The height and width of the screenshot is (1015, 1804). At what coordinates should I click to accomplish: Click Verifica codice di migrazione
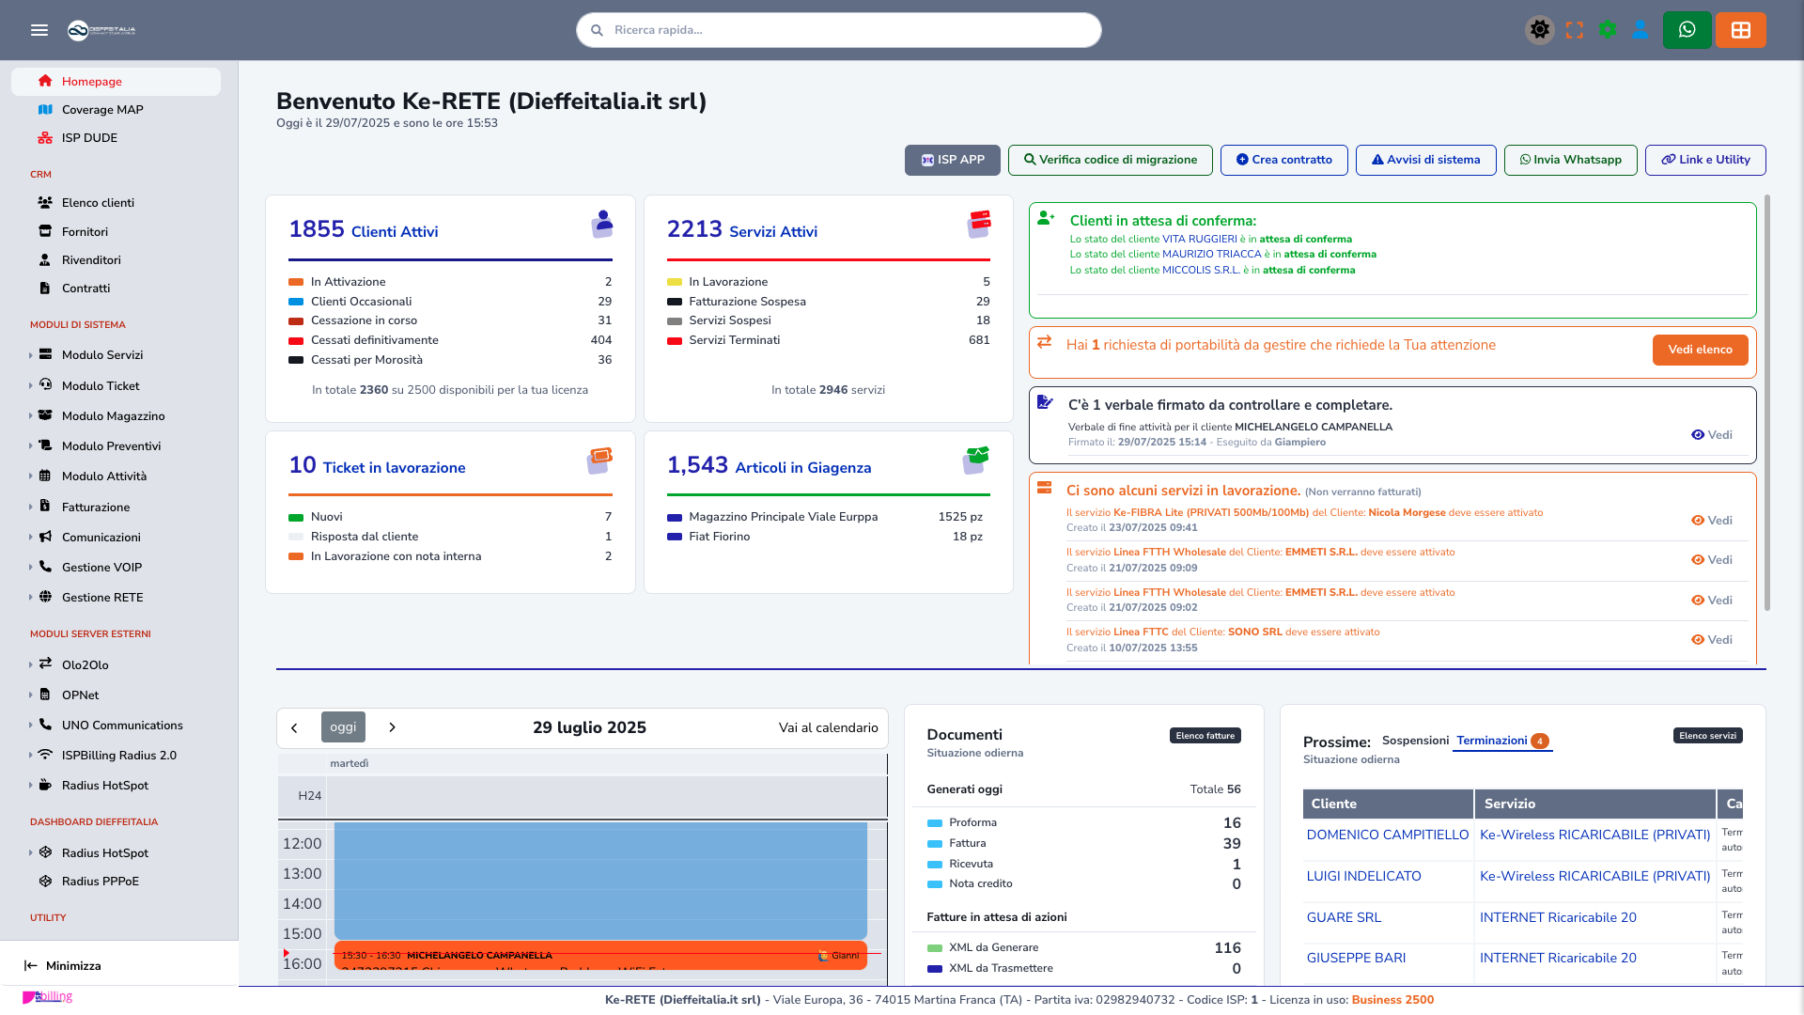[x=1111, y=160]
